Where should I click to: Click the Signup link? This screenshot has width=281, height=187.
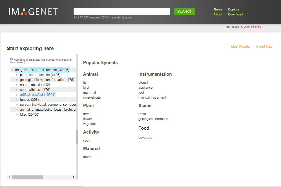point(257,27)
